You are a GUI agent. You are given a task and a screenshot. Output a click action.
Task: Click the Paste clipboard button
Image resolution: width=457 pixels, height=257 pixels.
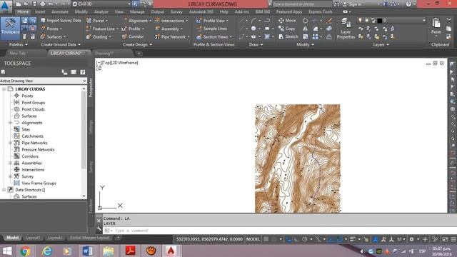pos(436,26)
